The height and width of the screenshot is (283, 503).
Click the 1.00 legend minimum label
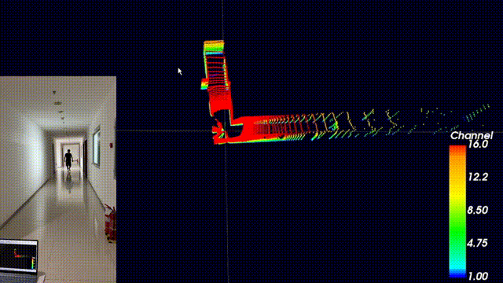point(478,276)
